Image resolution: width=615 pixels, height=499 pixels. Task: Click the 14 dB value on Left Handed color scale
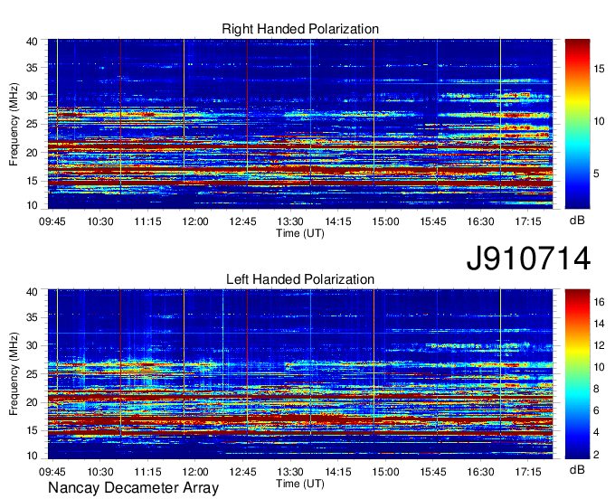599,324
